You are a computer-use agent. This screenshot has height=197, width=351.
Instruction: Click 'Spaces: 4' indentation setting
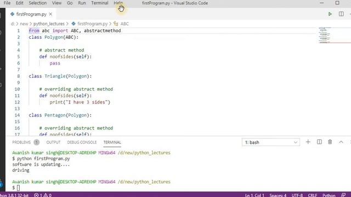tap(278, 195)
